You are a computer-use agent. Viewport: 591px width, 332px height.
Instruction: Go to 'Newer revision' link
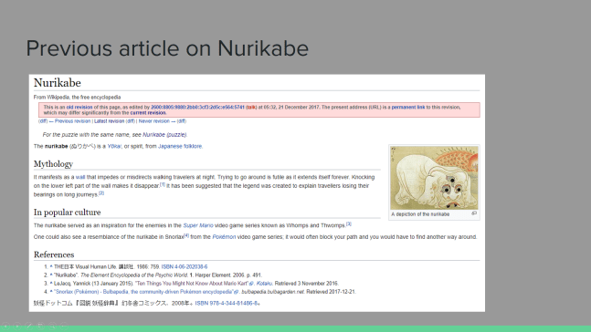(x=154, y=121)
